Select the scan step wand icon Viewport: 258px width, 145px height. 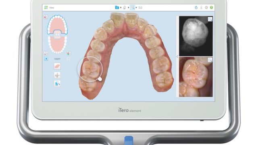point(125,7)
